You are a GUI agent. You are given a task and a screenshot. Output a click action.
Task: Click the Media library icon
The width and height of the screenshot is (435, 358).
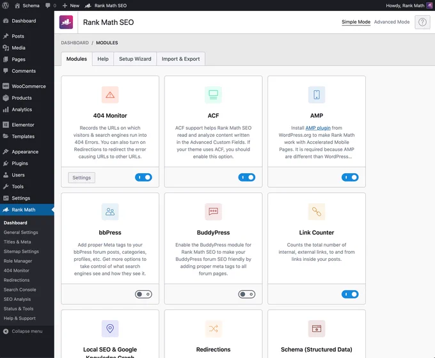[x=6, y=48]
